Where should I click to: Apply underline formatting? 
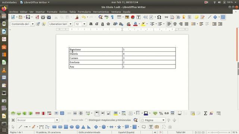102,24
